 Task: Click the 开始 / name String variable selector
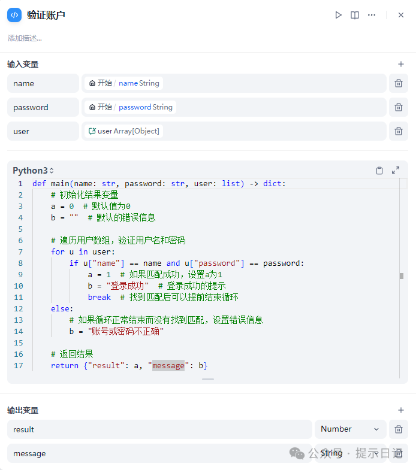click(124, 83)
